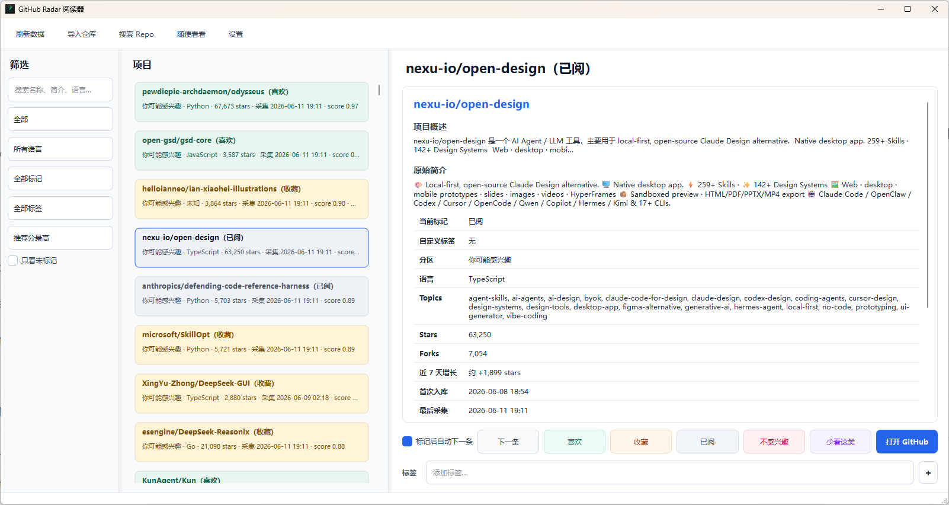Click 随便看看 menu item
The height and width of the screenshot is (505, 949).
click(191, 34)
